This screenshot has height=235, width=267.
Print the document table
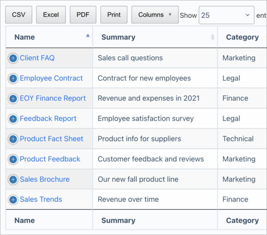[114, 14]
